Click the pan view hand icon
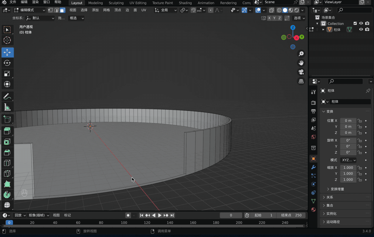This screenshot has height=237, width=374. click(x=301, y=63)
